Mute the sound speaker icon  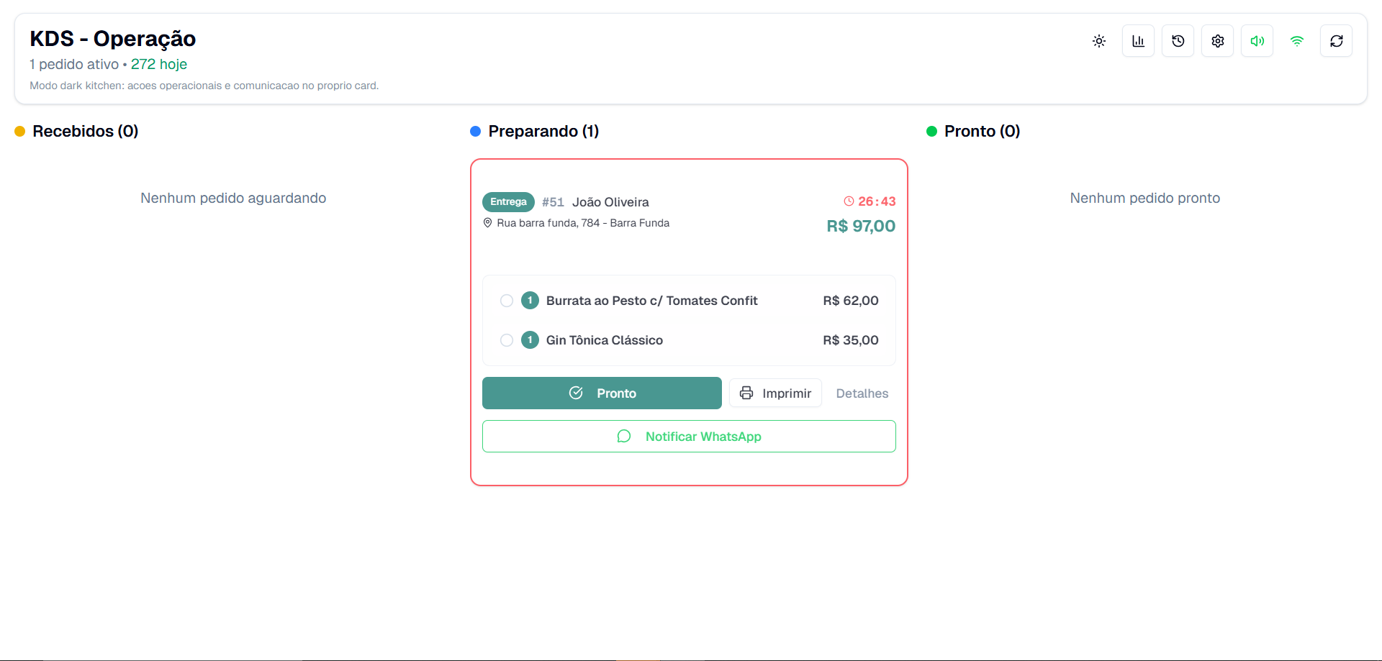pos(1257,41)
